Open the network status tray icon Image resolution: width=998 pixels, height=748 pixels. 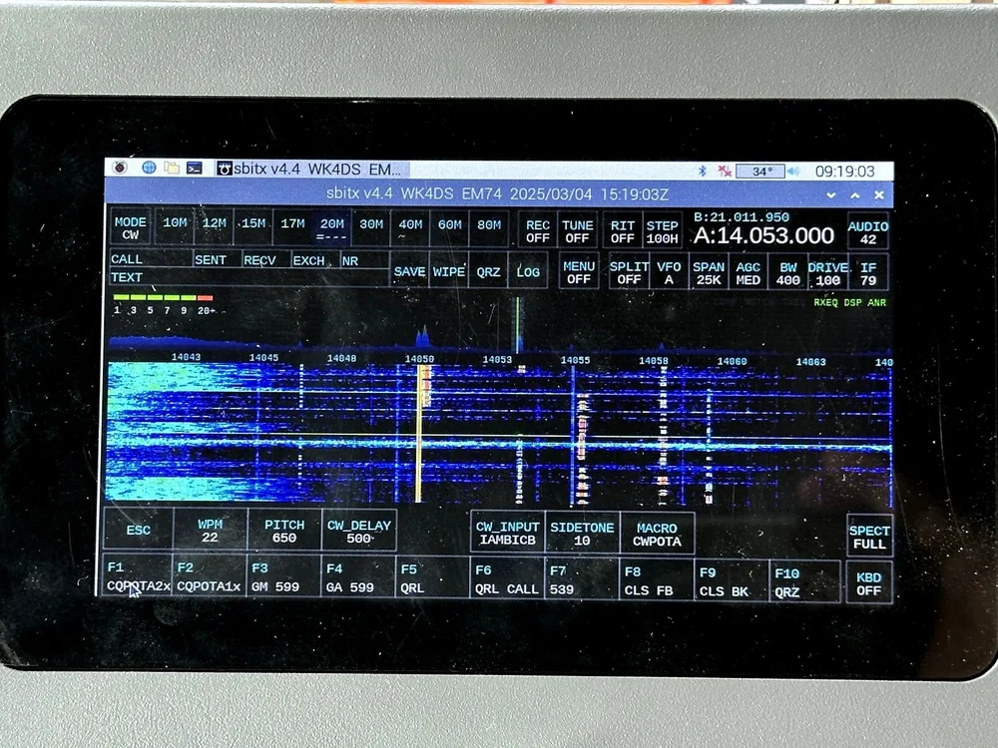724,171
